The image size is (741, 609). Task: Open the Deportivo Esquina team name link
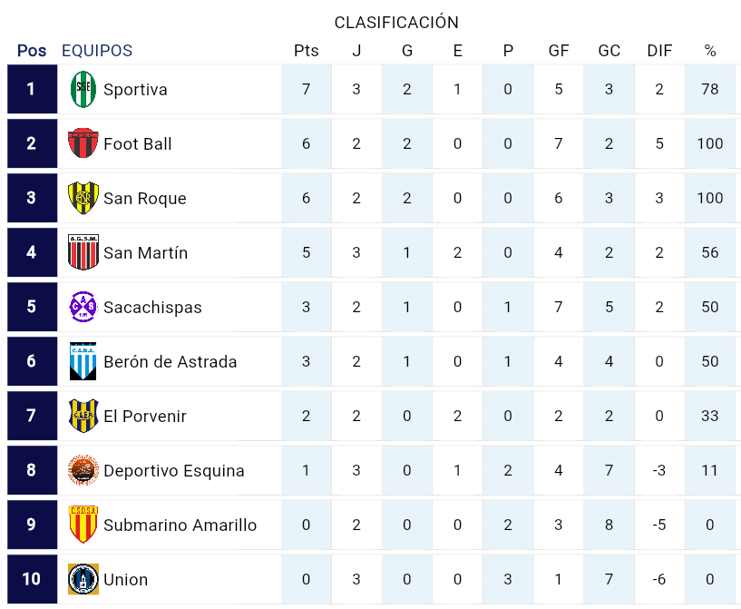[x=174, y=470]
